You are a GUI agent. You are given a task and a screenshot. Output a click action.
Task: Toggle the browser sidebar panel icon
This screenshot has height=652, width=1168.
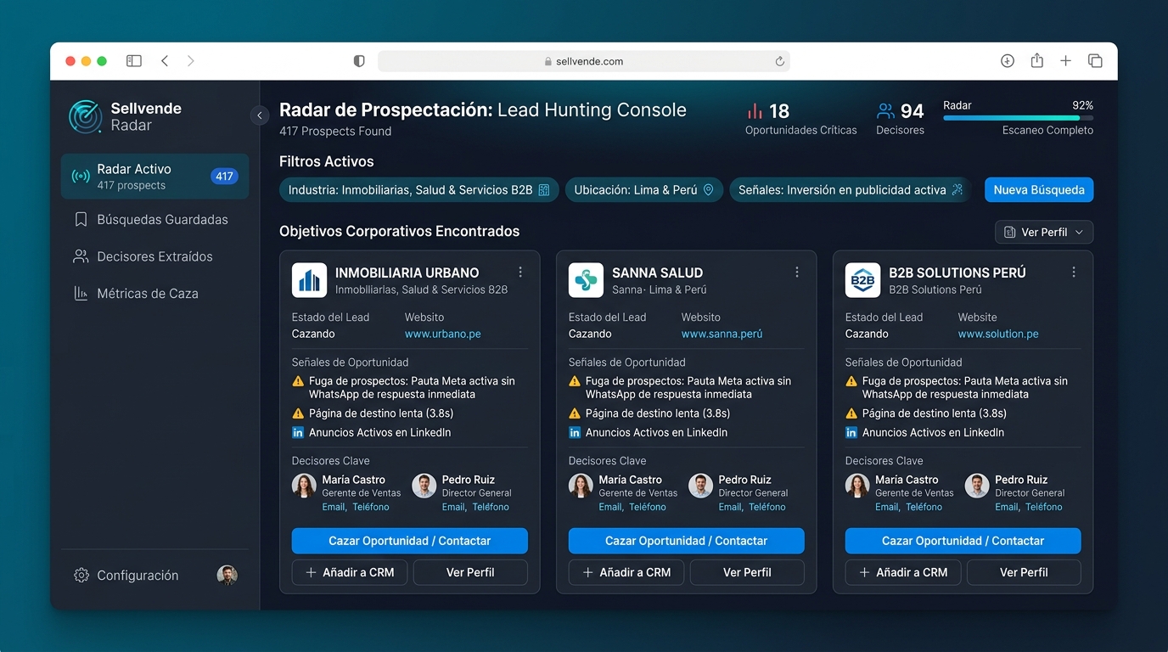(x=134, y=61)
